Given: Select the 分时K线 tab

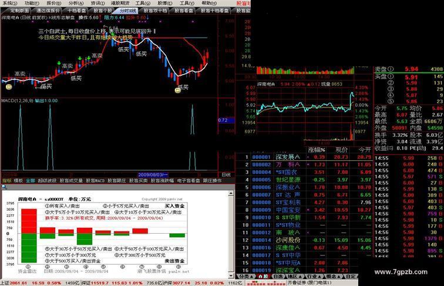Looking at the screenshot, I should click(127, 11).
